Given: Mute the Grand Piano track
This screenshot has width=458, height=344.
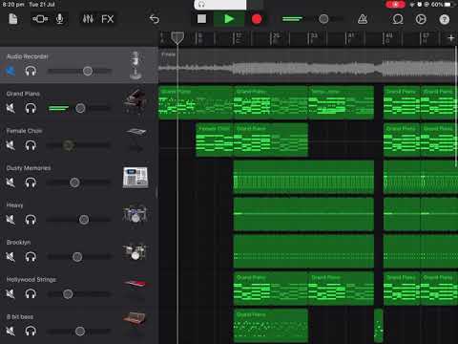Looking at the screenshot, I should point(10,108).
